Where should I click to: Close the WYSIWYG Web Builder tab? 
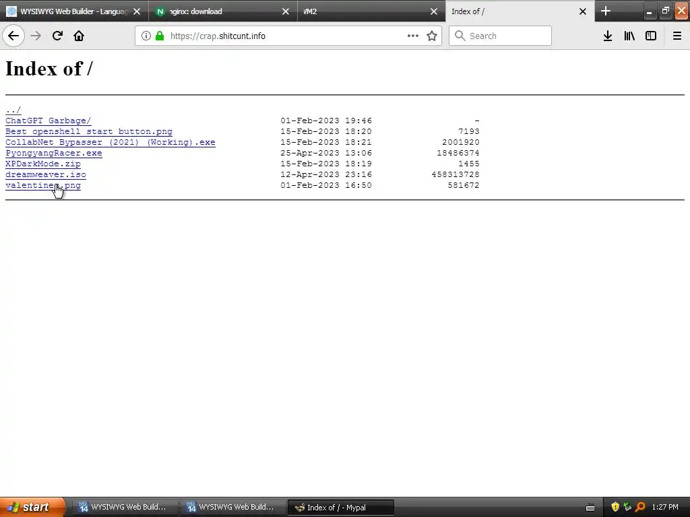pos(137,11)
